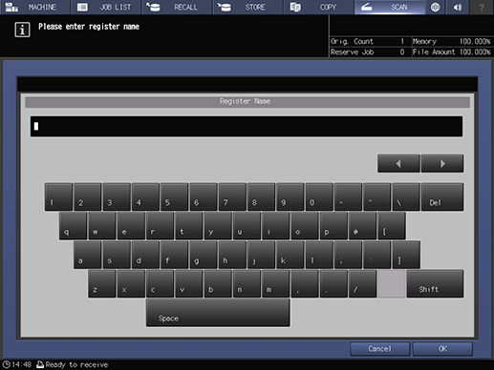Select the RECALL tab

(177, 7)
